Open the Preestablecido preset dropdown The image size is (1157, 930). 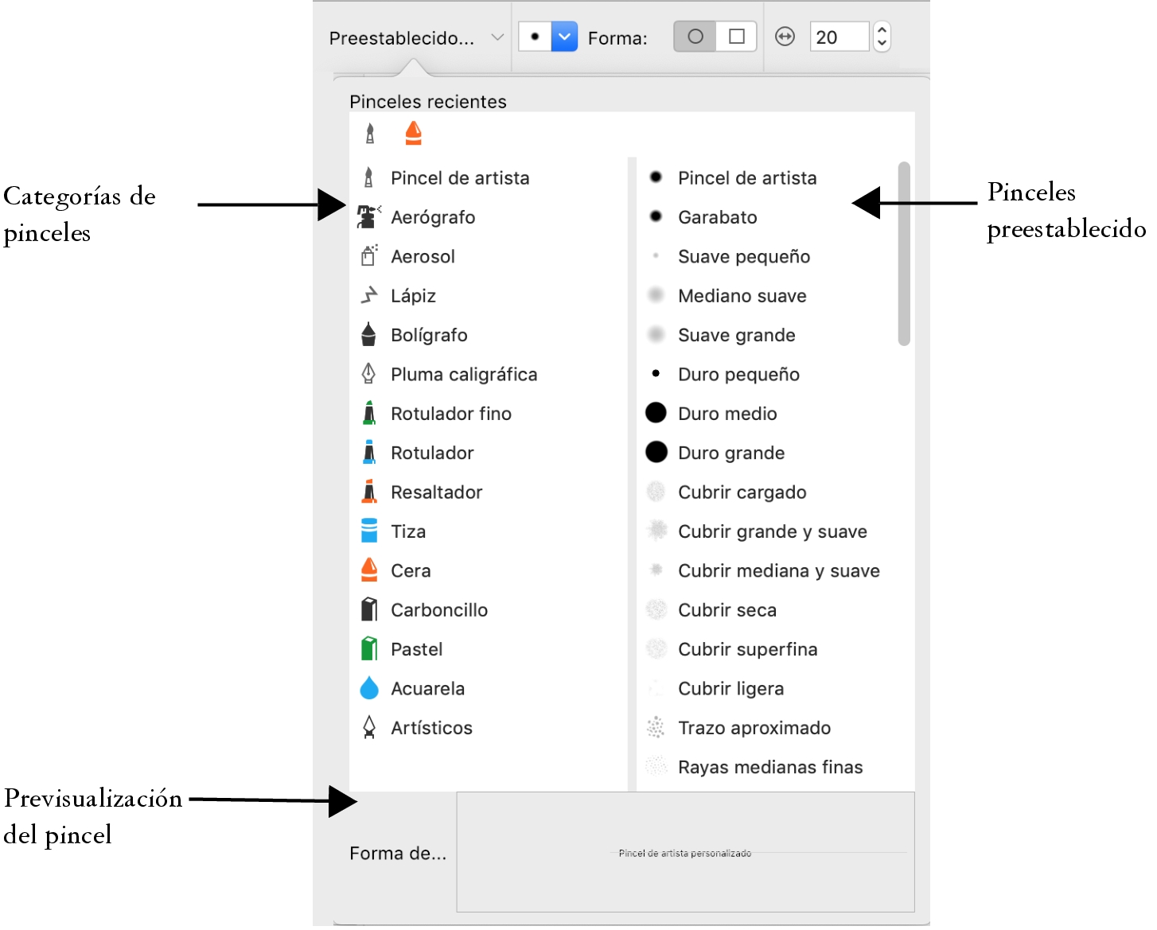point(416,37)
